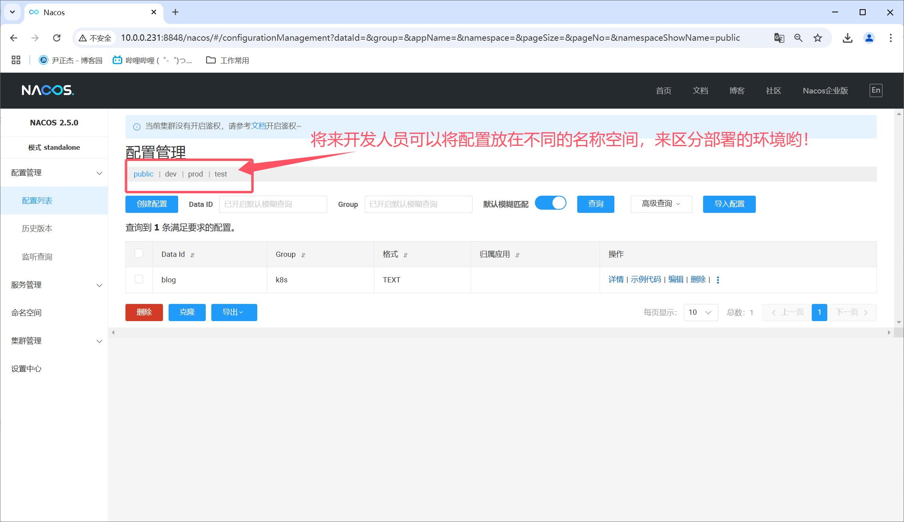This screenshot has width=904, height=522.
Task: Click the NACOS logo in header
Action: 48,90
